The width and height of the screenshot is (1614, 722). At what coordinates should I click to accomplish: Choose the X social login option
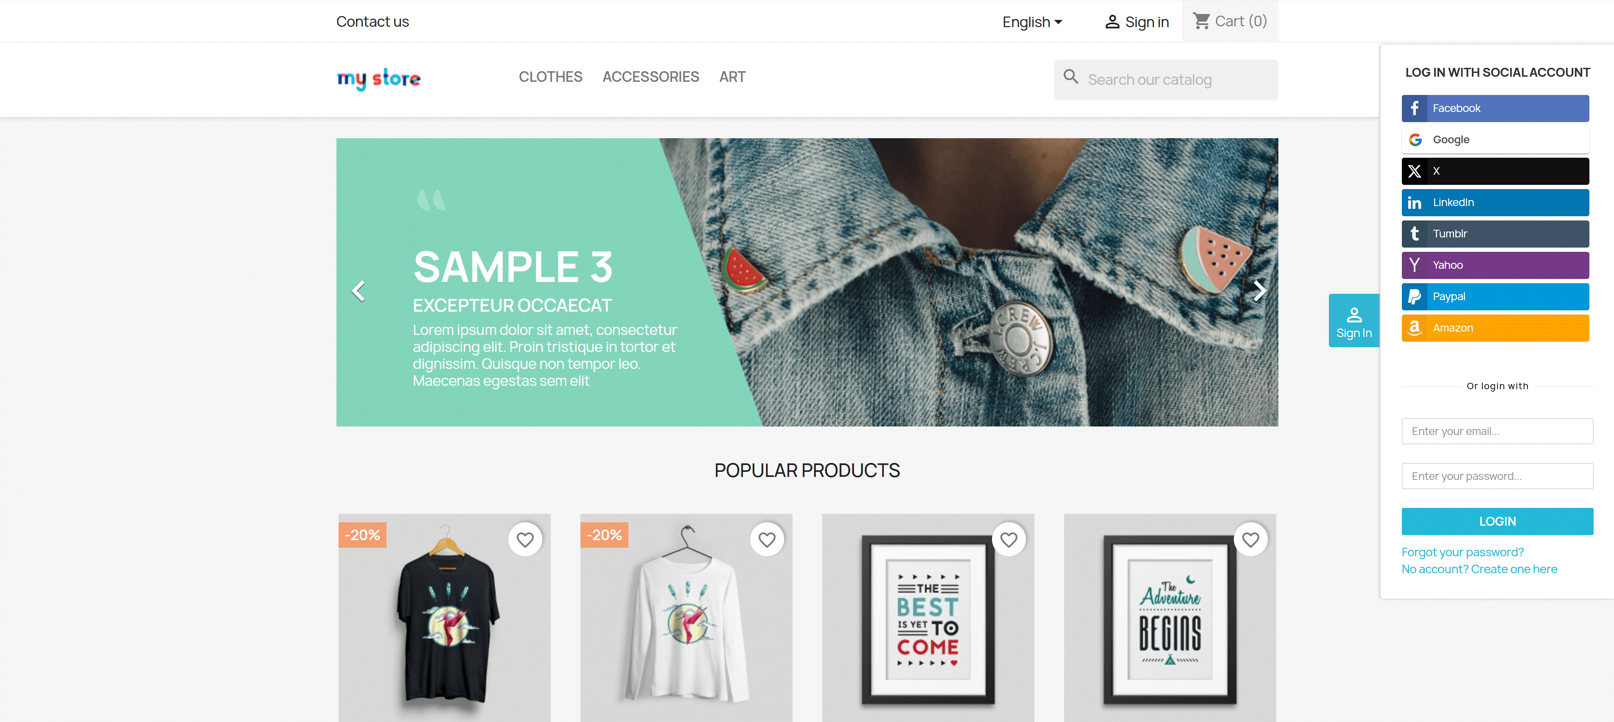[1495, 171]
